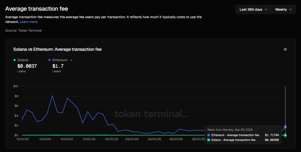Click the $6 y-axis label
The image size is (301, 152).
tap(16, 106)
